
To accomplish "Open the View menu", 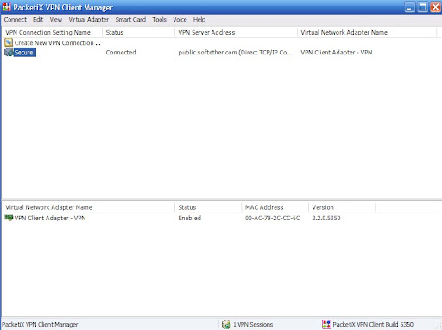I will point(56,20).
